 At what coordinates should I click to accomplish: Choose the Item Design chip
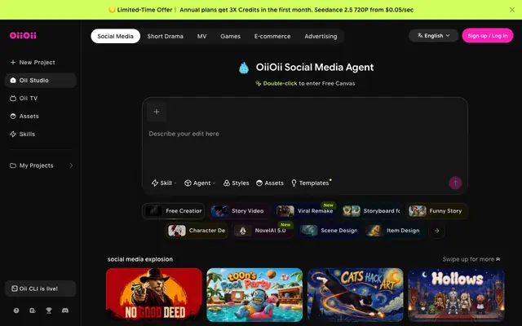coord(394,231)
